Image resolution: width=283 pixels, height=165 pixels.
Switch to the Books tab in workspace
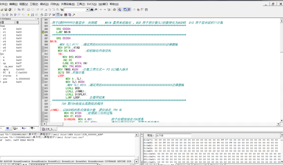[x=16, y=128]
